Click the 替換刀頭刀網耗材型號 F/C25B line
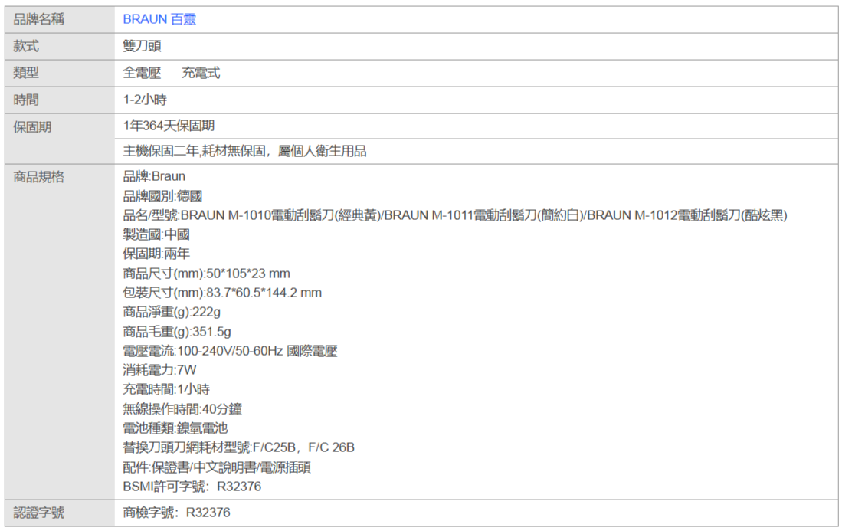 238,447
